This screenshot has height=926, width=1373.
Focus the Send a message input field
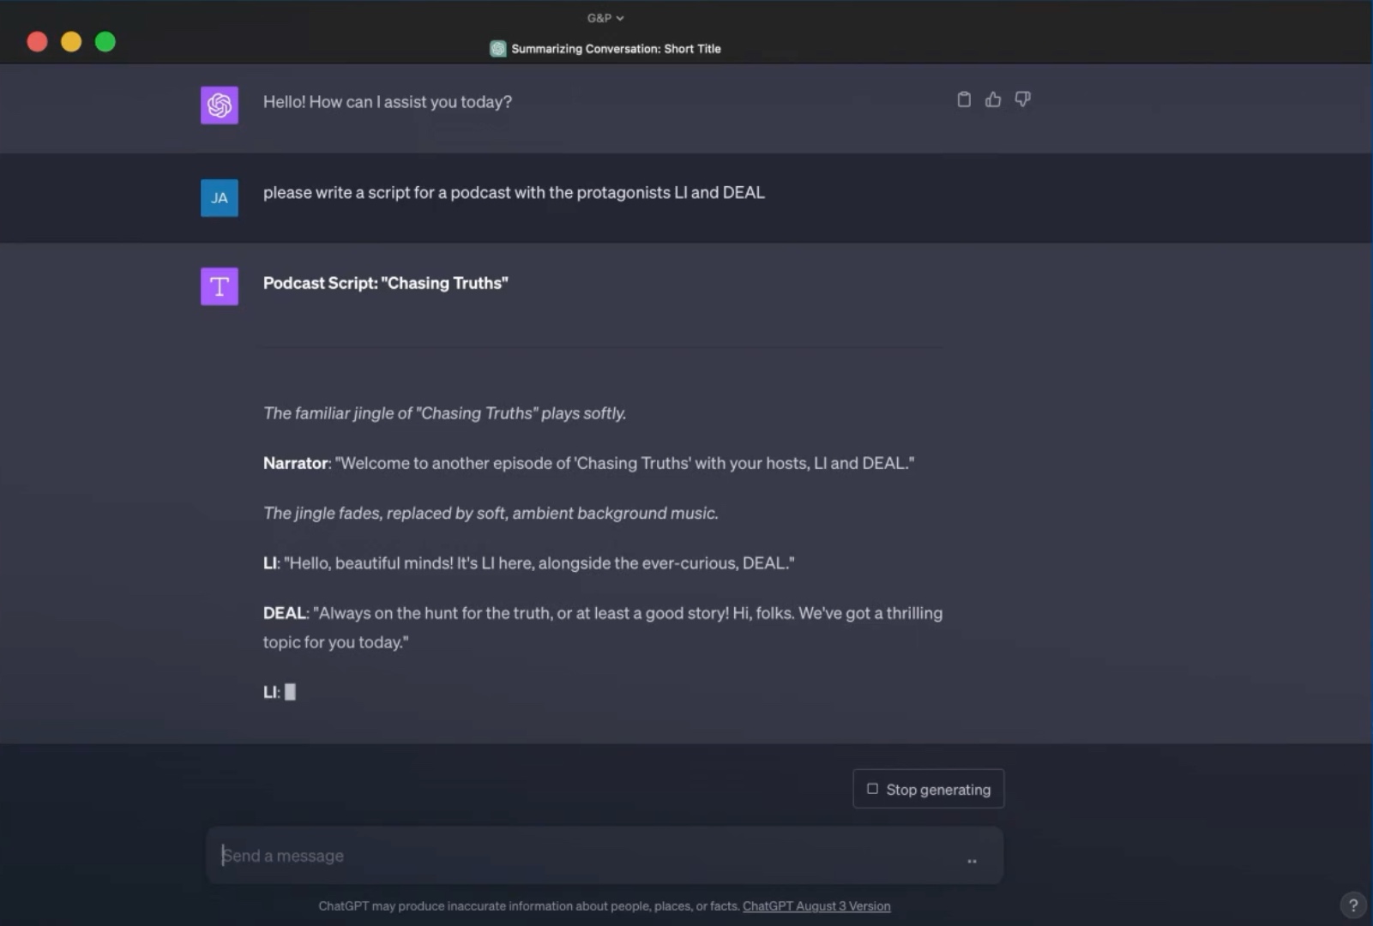[592, 856]
